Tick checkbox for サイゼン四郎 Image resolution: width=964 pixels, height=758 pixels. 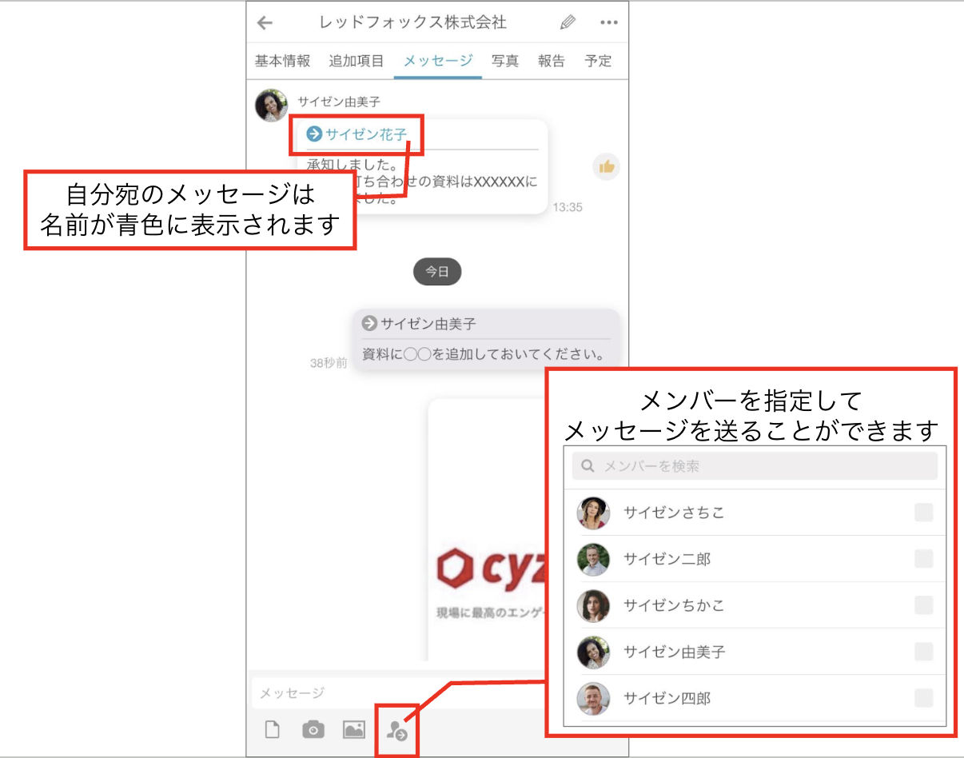(923, 698)
